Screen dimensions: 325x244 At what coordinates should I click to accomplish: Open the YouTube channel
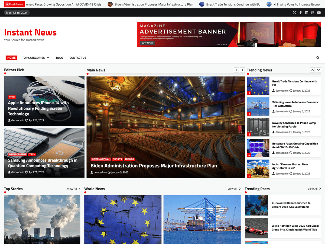[x=319, y=12]
